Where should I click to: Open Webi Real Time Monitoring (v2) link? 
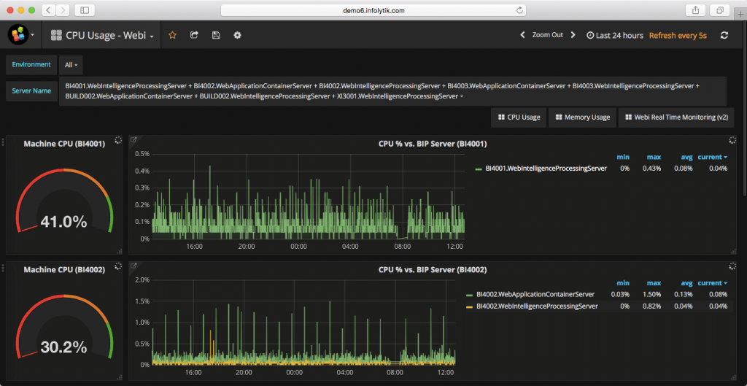[x=676, y=117]
